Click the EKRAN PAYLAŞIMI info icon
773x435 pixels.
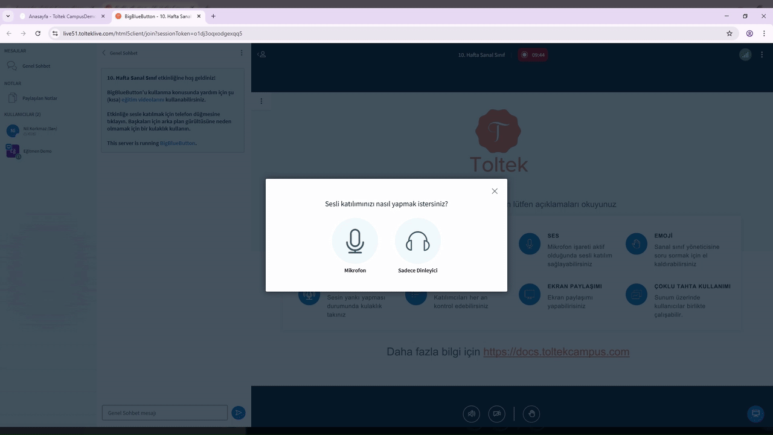pyautogui.click(x=530, y=294)
